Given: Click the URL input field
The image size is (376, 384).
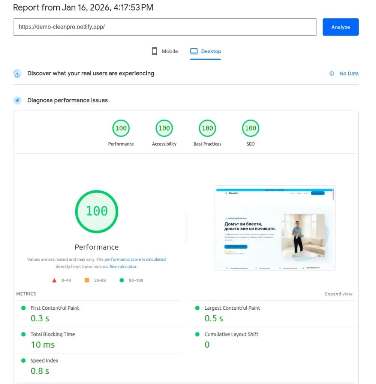Looking at the screenshot, I should 165,27.
